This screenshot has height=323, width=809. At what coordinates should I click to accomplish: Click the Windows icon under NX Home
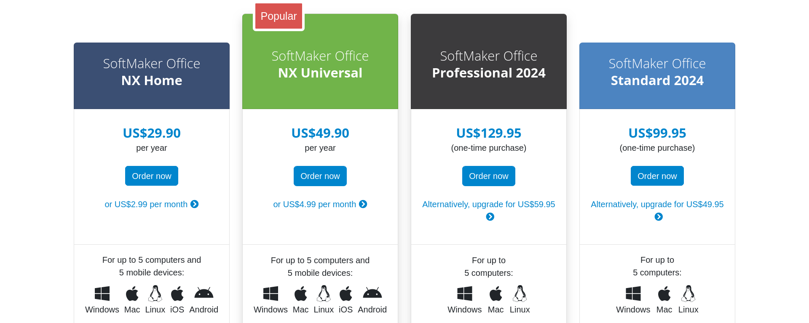(x=102, y=294)
